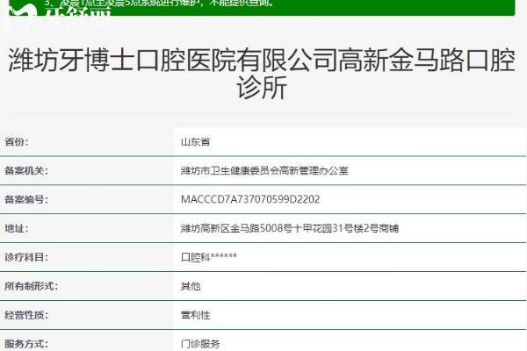Image resolution: width=527 pixels, height=351 pixels.
Task: Click the value 口腔科******
Action: click(x=209, y=257)
